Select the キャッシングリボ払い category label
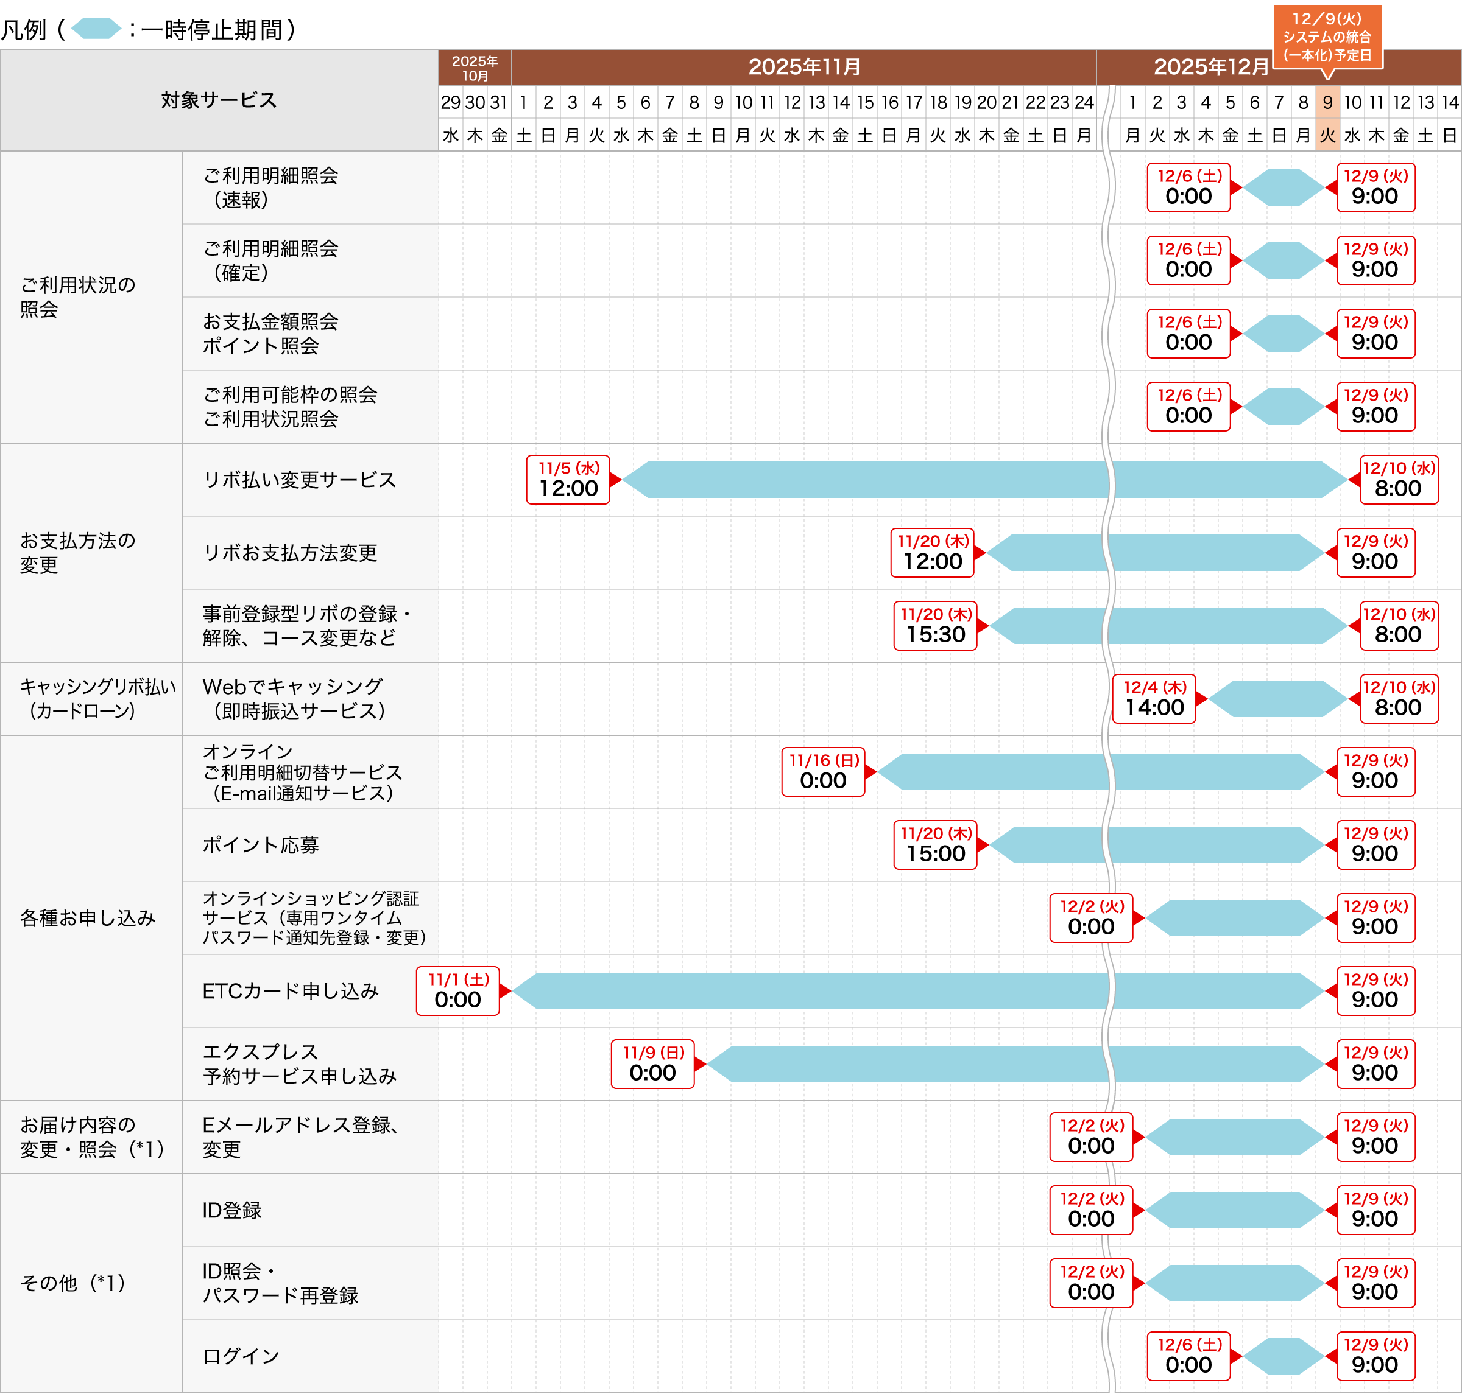1462x1394 pixels. (x=97, y=698)
